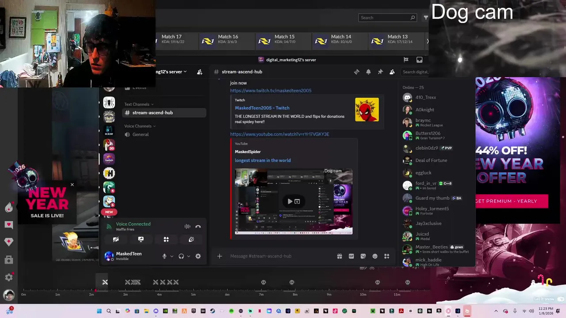566x318 pixels.
Task: Select the purple Twitch server icon
Action: coord(109,159)
